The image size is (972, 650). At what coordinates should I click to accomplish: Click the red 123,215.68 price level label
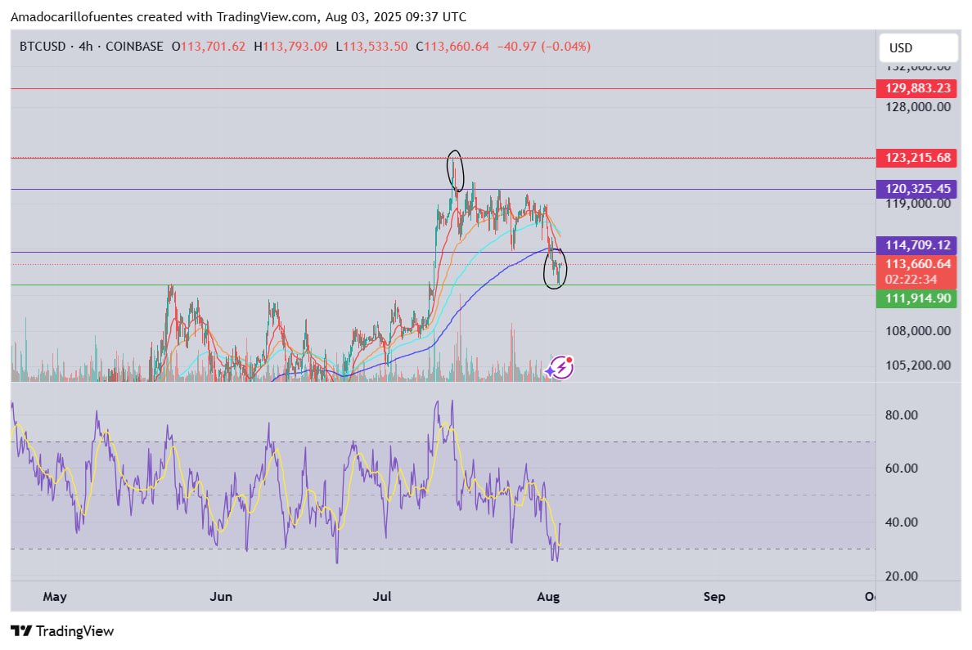pos(916,158)
